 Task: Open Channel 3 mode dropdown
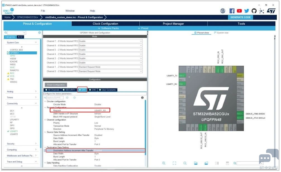pyautogui.click(x=110, y=58)
